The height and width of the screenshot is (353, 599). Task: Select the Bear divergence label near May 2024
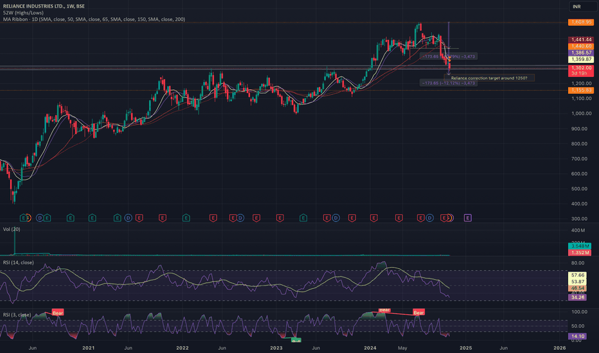[x=418, y=313]
